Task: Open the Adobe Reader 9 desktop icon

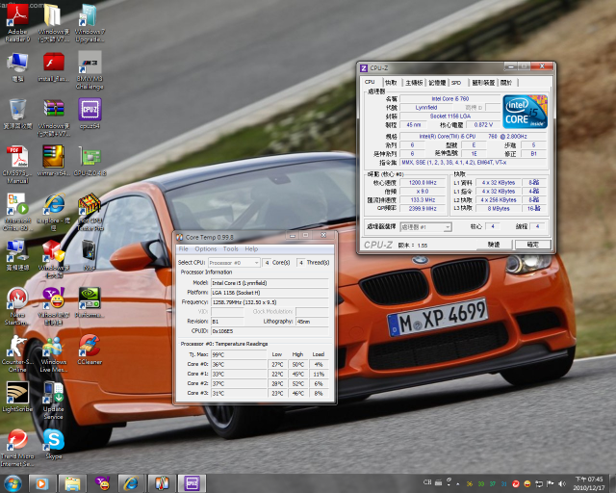Action: tap(17, 23)
